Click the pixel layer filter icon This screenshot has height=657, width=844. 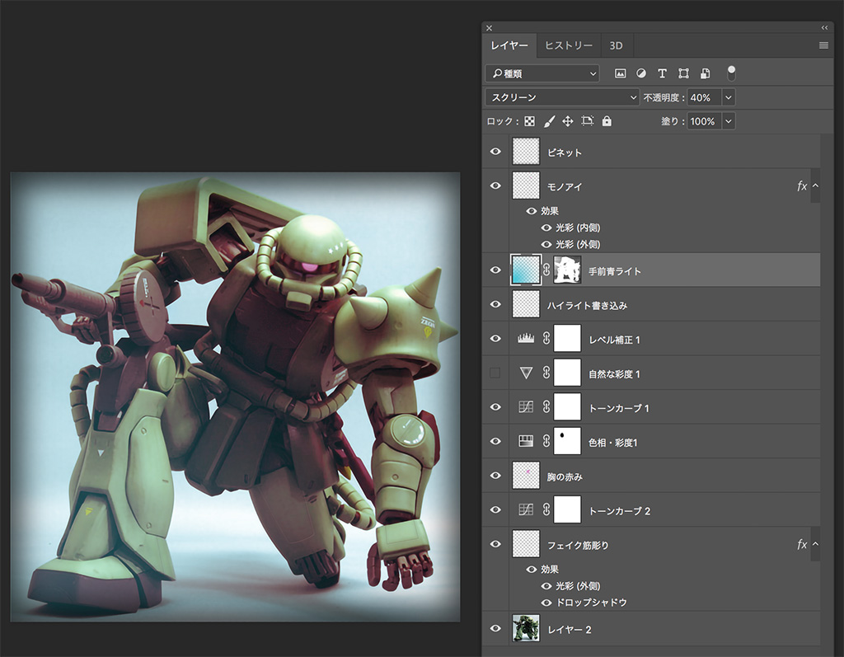[620, 73]
